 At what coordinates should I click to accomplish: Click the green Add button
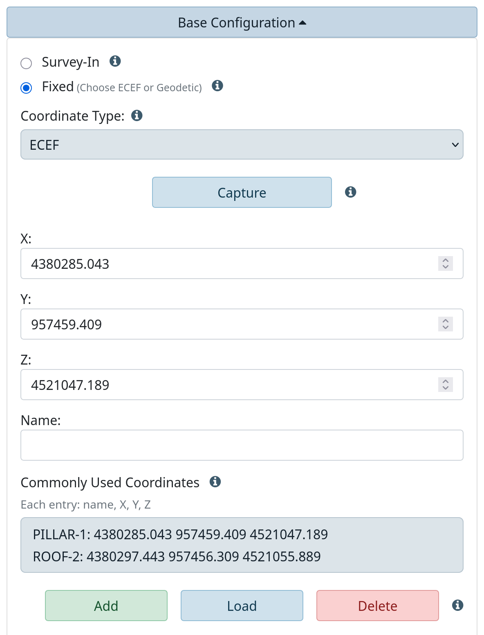106,606
